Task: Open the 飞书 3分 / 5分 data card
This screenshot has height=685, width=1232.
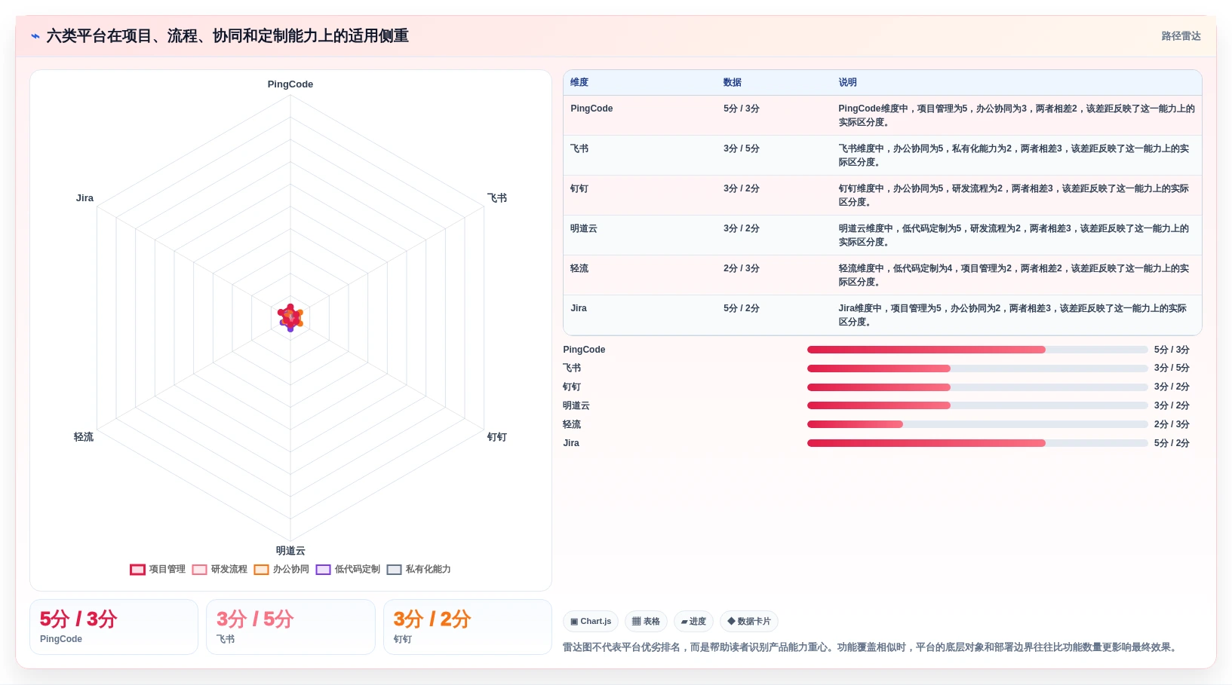Action: [x=290, y=627]
